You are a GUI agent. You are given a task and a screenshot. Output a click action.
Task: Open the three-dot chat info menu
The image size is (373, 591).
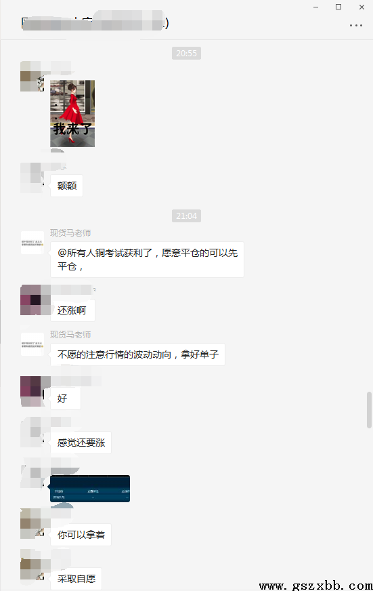click(x=355, y=26)
